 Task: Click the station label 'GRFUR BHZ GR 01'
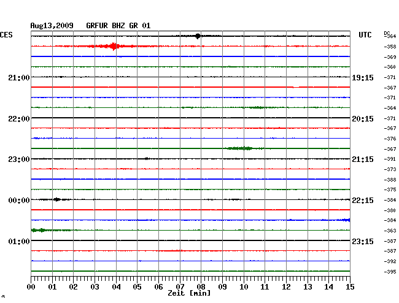[118, 26]
